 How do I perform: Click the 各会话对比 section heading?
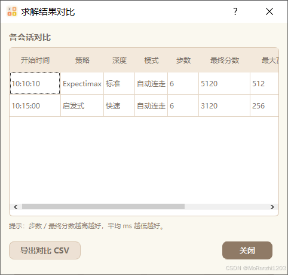point(30,37)
